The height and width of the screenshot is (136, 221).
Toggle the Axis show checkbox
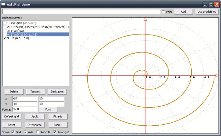tap(25, 132)
